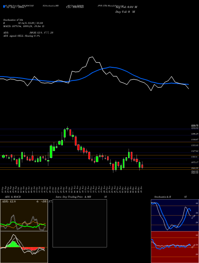Select the "Day Vol: 0 M" text

(125, 12)
